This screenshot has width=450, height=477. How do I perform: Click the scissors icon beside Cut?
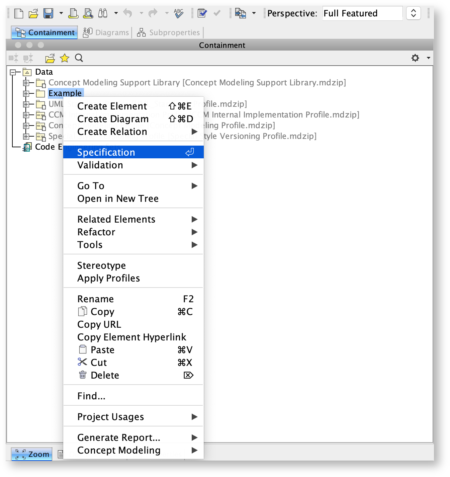82,362
